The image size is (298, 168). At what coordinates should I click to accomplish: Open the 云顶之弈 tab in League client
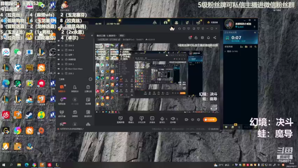click(113, 24)
